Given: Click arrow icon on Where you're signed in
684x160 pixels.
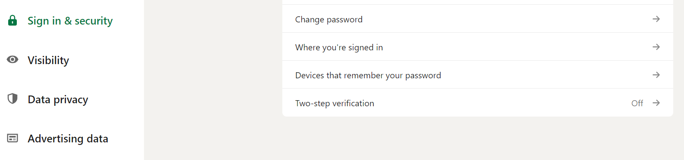Looking at the screenshot, I should click(x=656, y=47).
